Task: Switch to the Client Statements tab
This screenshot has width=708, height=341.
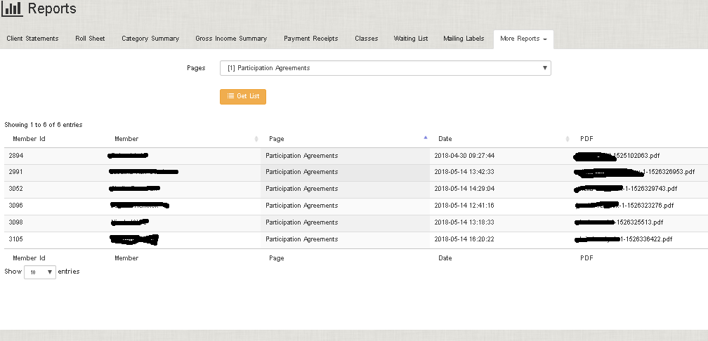Action: pos(32,39)
